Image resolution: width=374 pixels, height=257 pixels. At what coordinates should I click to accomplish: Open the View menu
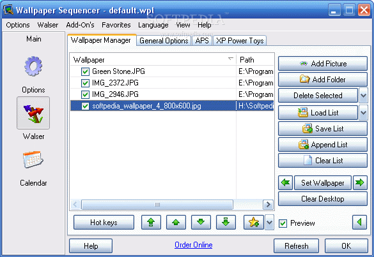(x=183, y=25)
